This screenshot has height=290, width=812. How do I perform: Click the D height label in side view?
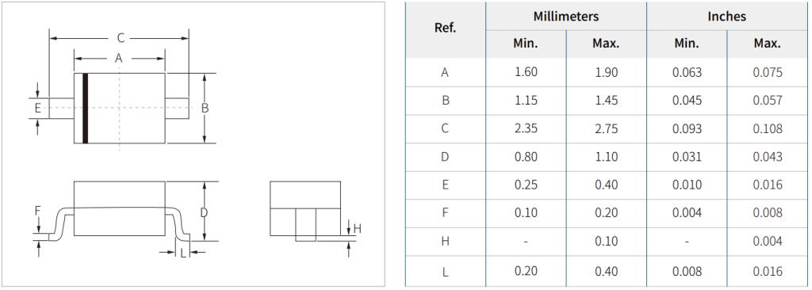204,213
